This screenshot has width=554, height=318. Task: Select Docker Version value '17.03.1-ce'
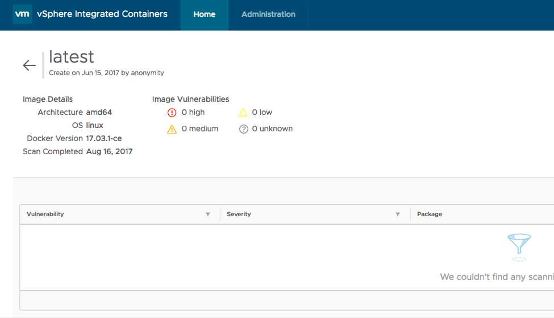point(104,138)
